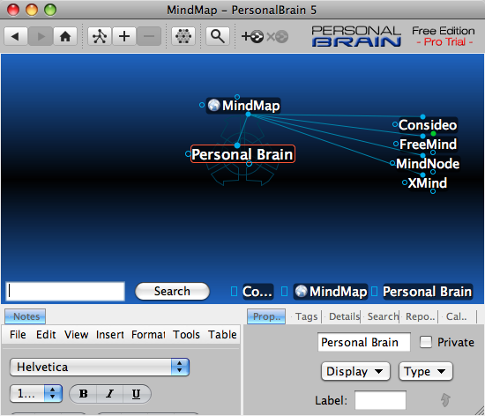Click the minus toolbar button
The height and width of the screenshot is (416, 485).
point(149,36)
